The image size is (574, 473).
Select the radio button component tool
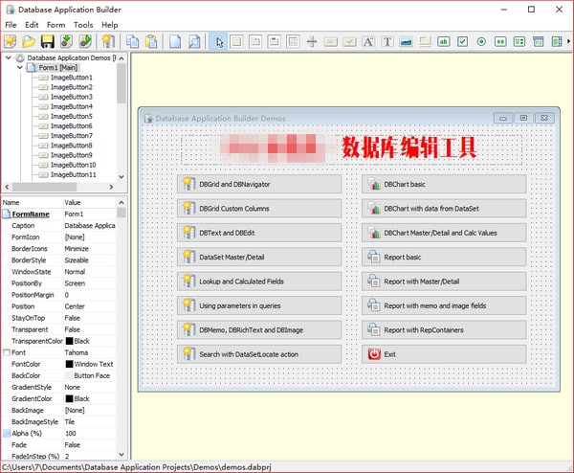tap(480, 41)
